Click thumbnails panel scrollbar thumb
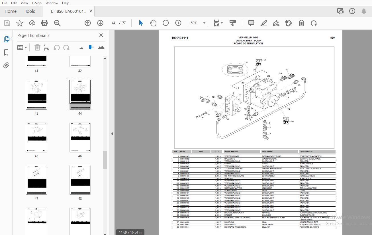This screenshot has width=372, height=235. [x=105, y=160]
